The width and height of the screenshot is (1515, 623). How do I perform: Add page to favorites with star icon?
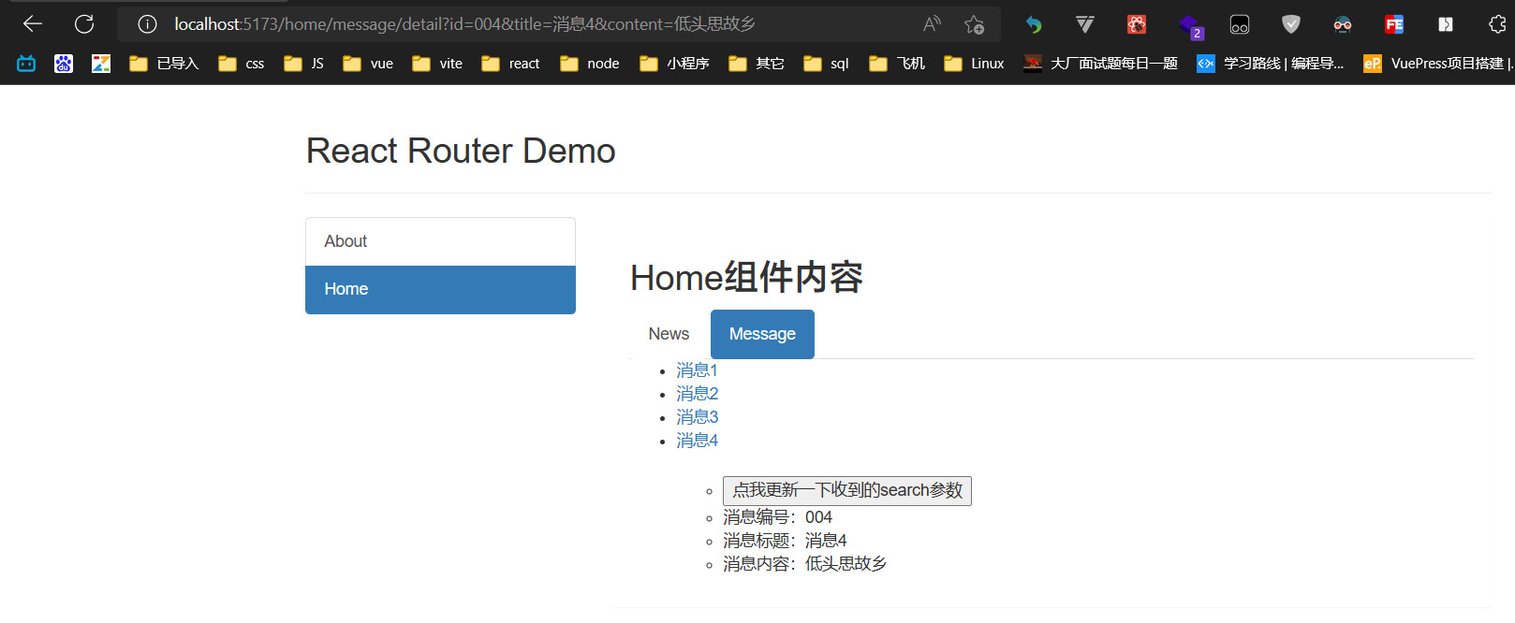tap(974, 24)
